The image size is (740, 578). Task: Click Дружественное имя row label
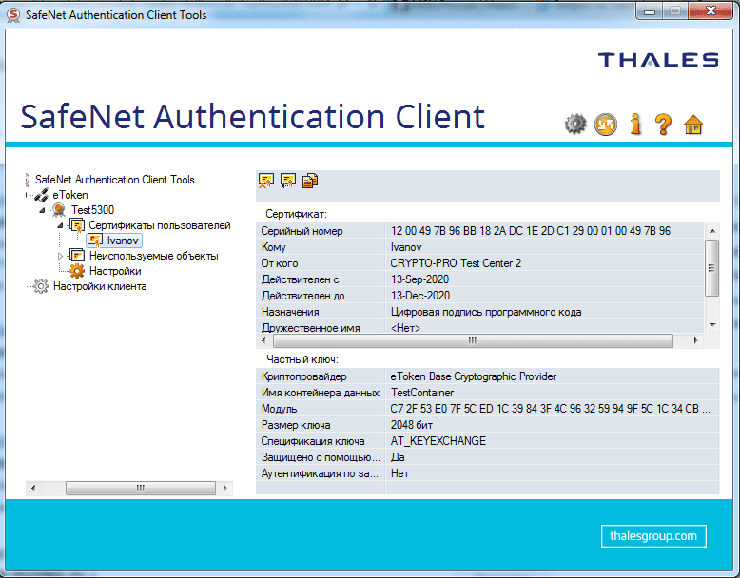point(310,327)
